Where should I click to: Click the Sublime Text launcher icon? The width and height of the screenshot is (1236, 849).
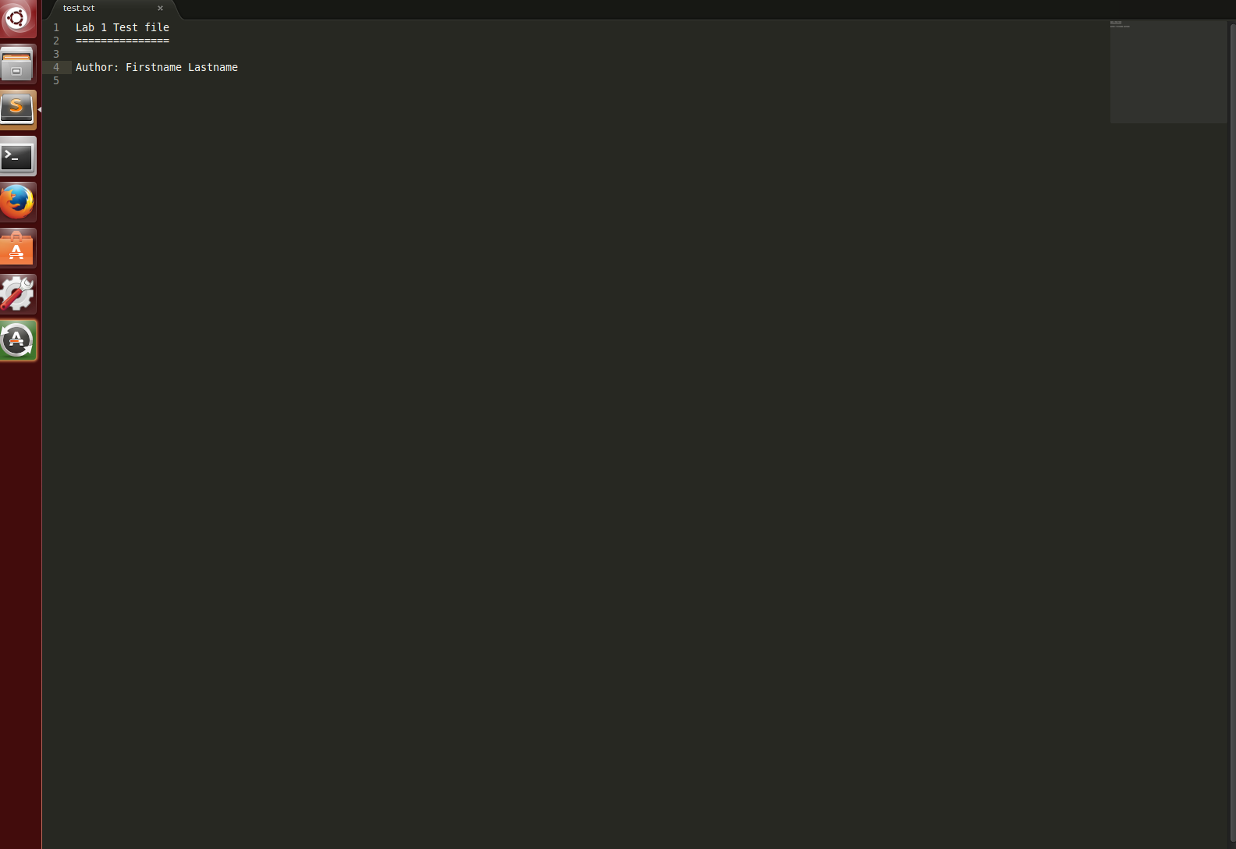[17, 110]
